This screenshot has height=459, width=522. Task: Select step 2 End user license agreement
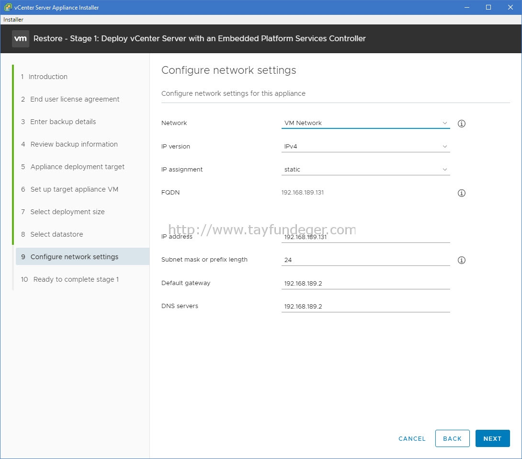(x=70, y=99)
